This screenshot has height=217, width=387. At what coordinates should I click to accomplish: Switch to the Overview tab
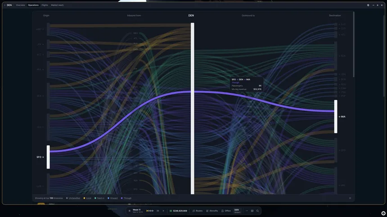(20, 5)
